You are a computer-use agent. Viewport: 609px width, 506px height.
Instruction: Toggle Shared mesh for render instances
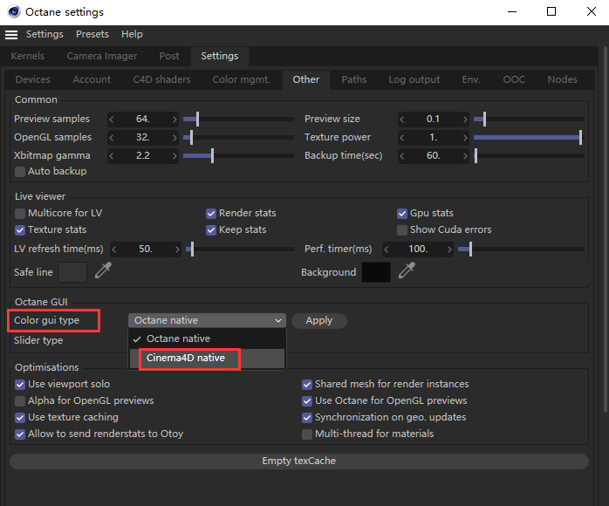pyautogui.click(x=307, y=385)
